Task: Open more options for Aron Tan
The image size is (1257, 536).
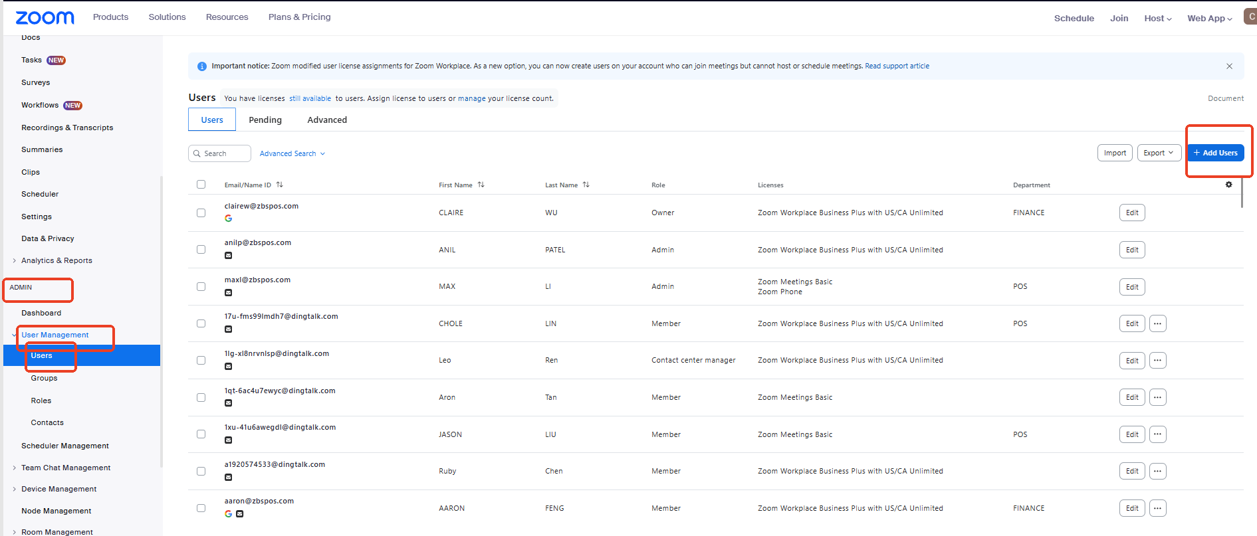Action: tap(1157, 397)
